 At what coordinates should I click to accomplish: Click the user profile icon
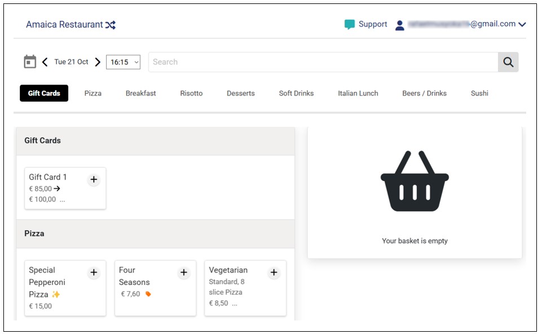pos(400,25)
